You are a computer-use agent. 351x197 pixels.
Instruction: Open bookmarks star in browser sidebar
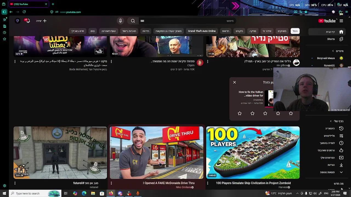tap(4, 39)
